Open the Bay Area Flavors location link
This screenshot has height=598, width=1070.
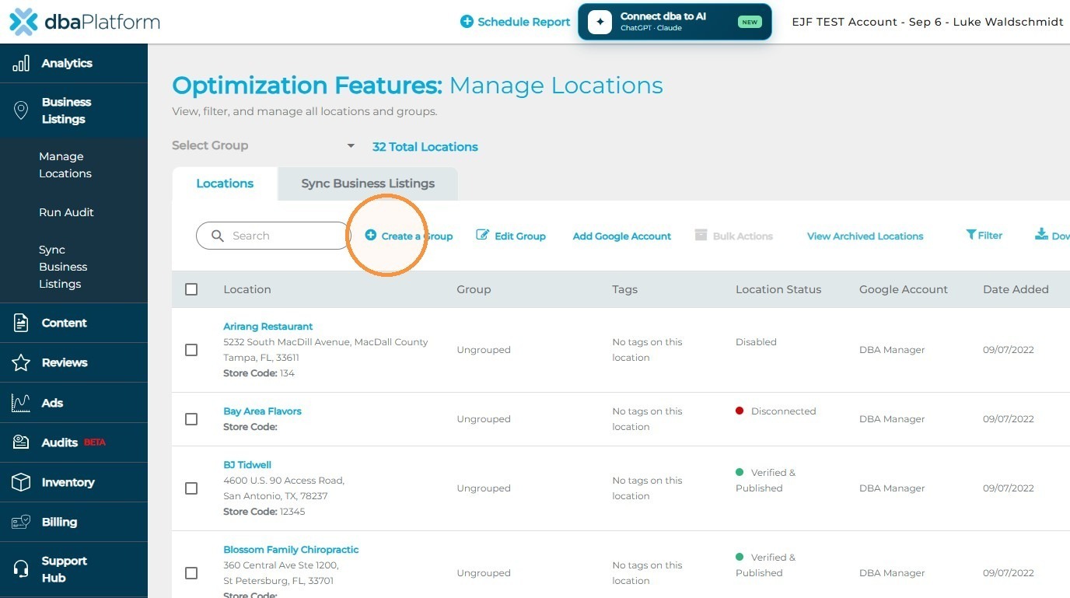click(262, 411)
